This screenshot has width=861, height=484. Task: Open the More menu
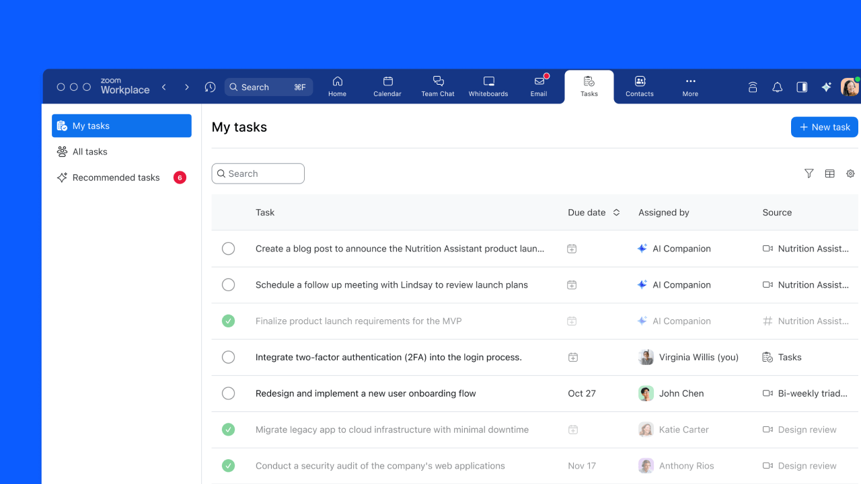click(689, 86)
